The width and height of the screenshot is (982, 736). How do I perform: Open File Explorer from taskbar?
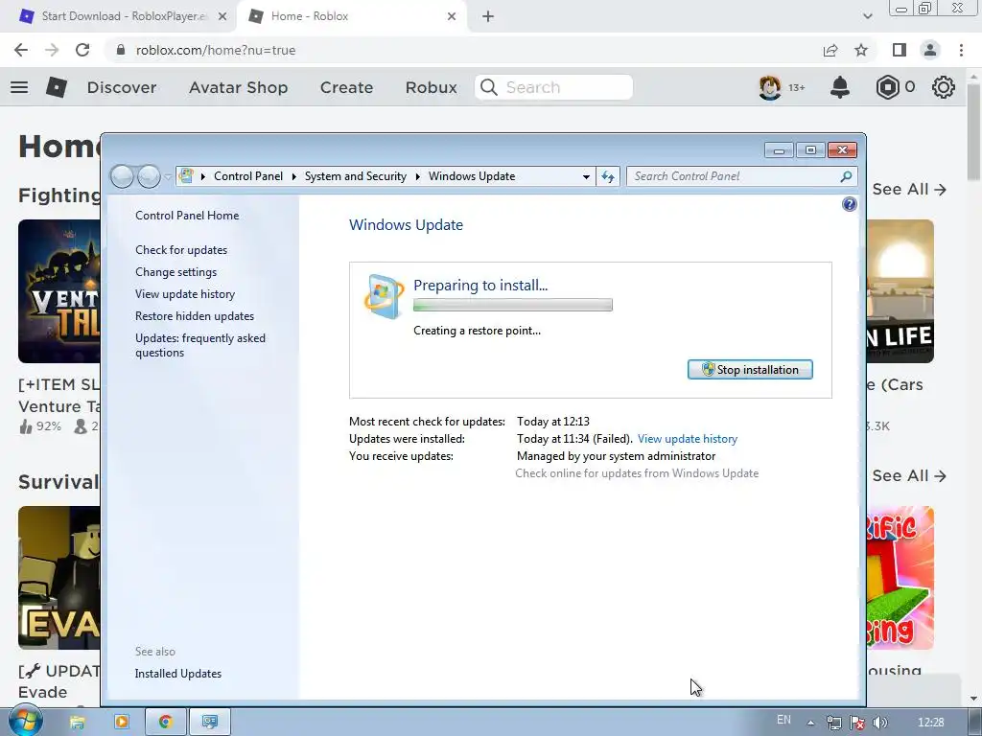[x=77, y=723]
